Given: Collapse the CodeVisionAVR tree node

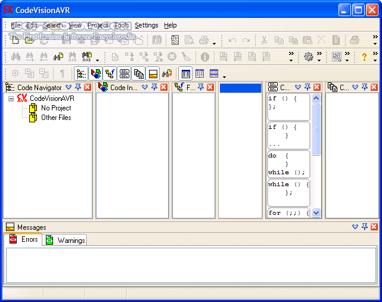Looking at the screenshot, I should (x=11, y=98).
